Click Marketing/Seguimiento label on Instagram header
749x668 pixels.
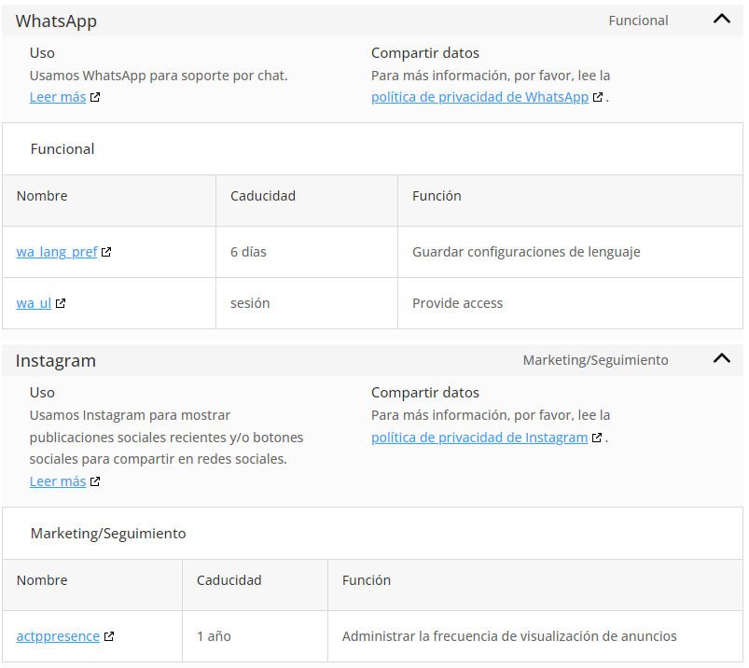tap(595, 360)
